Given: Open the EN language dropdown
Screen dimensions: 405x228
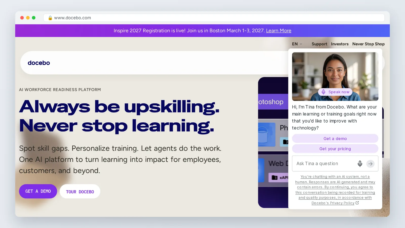Looking at the screenshot, I should [x=297, y=44].
